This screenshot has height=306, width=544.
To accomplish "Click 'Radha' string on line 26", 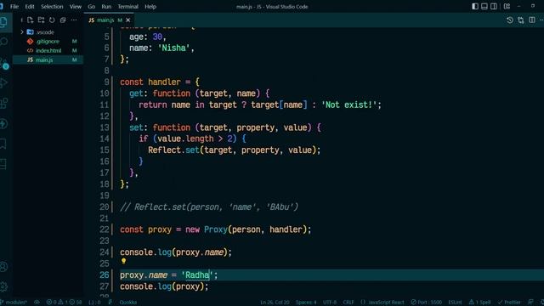I will pyautogui.click(x=196, y=275).
